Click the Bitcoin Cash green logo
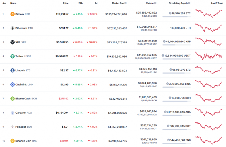The image size is (226, 147). tap(12, 99)
